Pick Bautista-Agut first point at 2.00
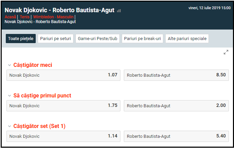The width and height of the screenshot is (234, 148). 176,106
